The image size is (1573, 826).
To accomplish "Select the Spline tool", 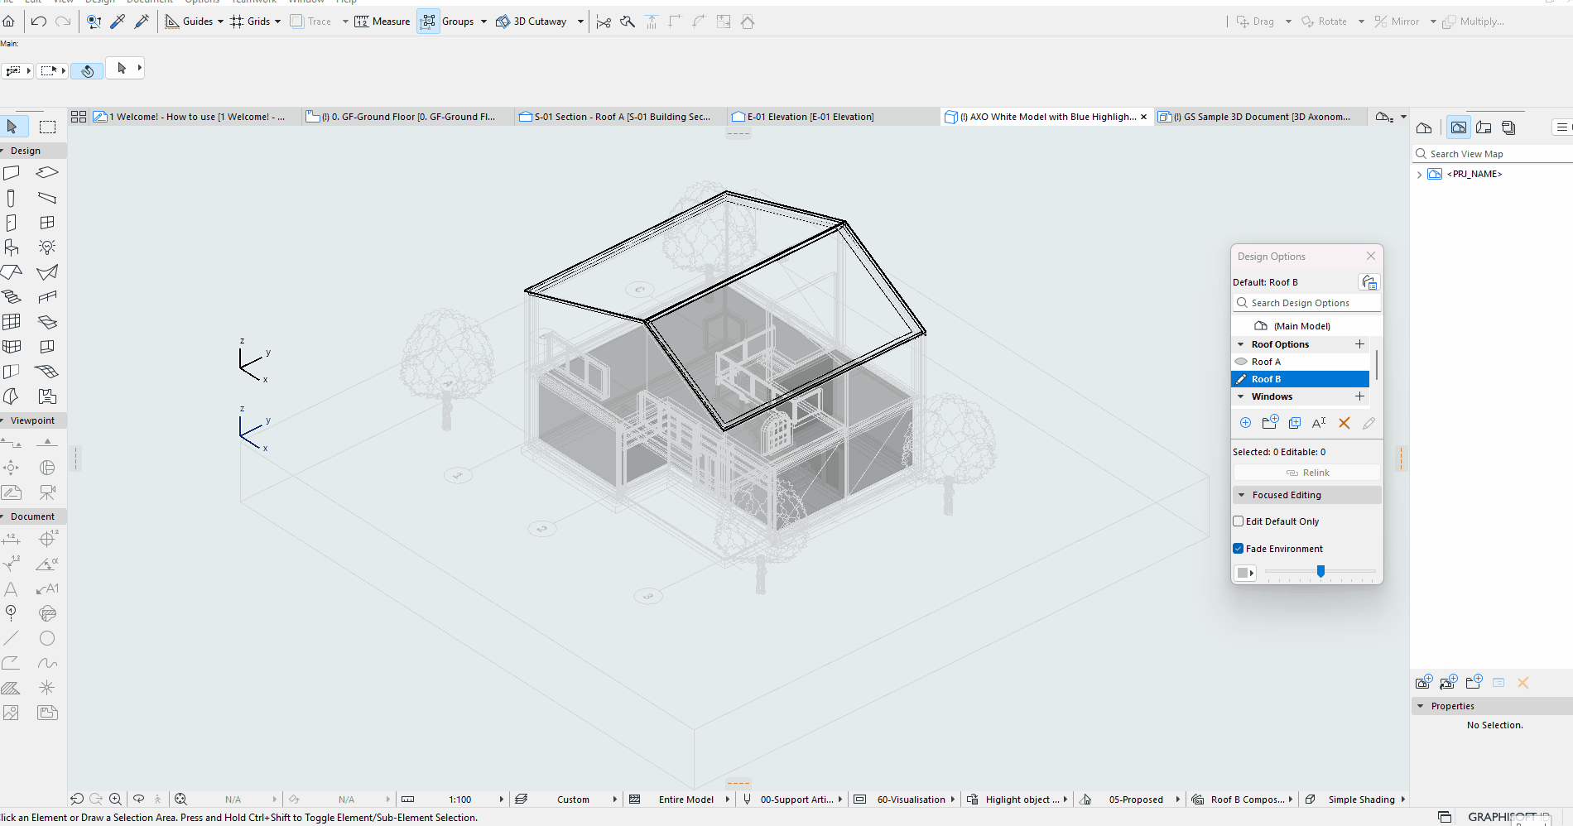I will coord(47,664).
